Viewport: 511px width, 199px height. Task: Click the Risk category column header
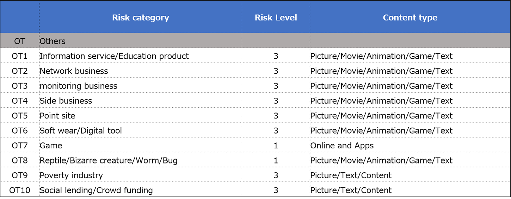tap(140, 18)
